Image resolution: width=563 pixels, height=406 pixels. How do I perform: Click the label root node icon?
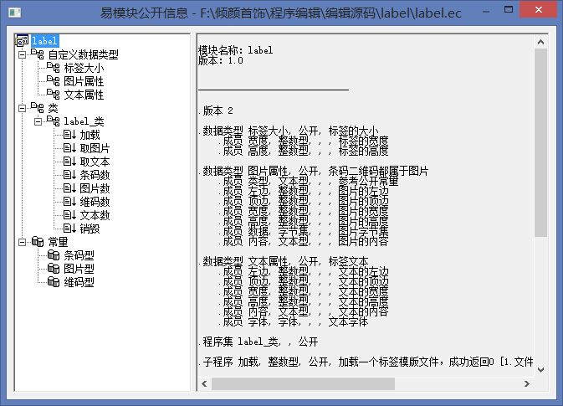[x=23, y=41]
